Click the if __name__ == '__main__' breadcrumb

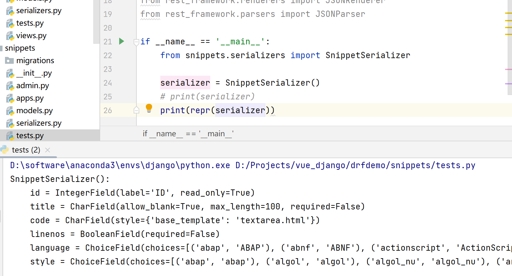(x=188, y=134)
